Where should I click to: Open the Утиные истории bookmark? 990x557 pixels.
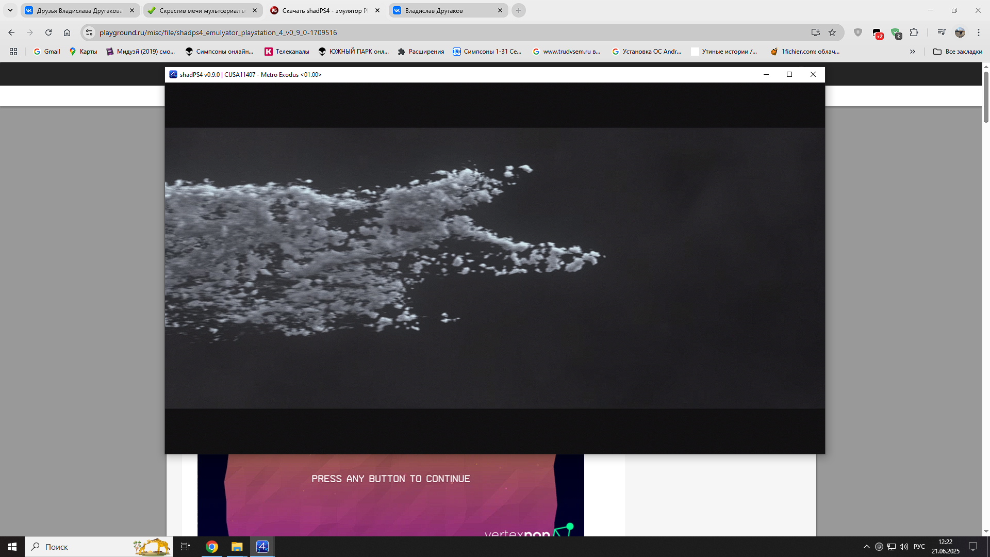coord(724,52)
